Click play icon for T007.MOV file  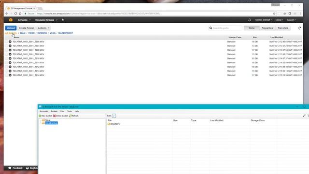pyautogui.click(x=10, y=46)
